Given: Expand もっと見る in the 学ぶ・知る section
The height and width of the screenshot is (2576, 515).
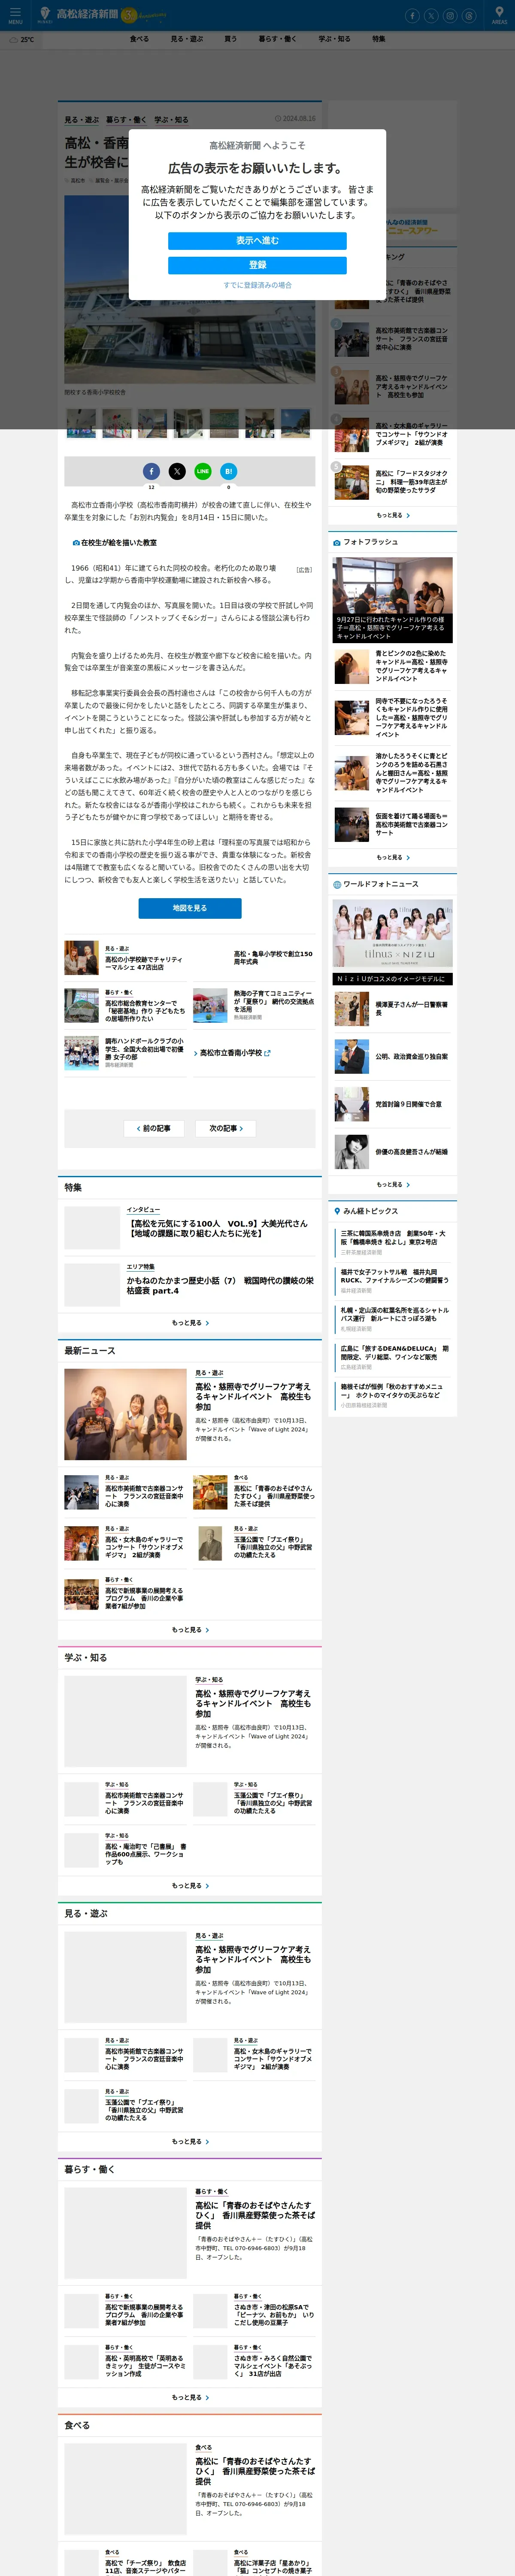Looking at the screenshot, I should tap(190, 1885).
